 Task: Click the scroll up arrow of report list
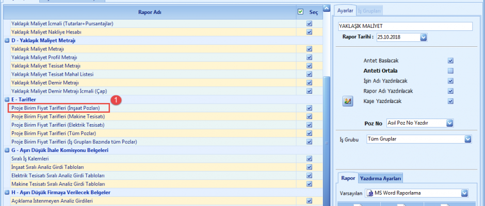(x=326, y=9)
